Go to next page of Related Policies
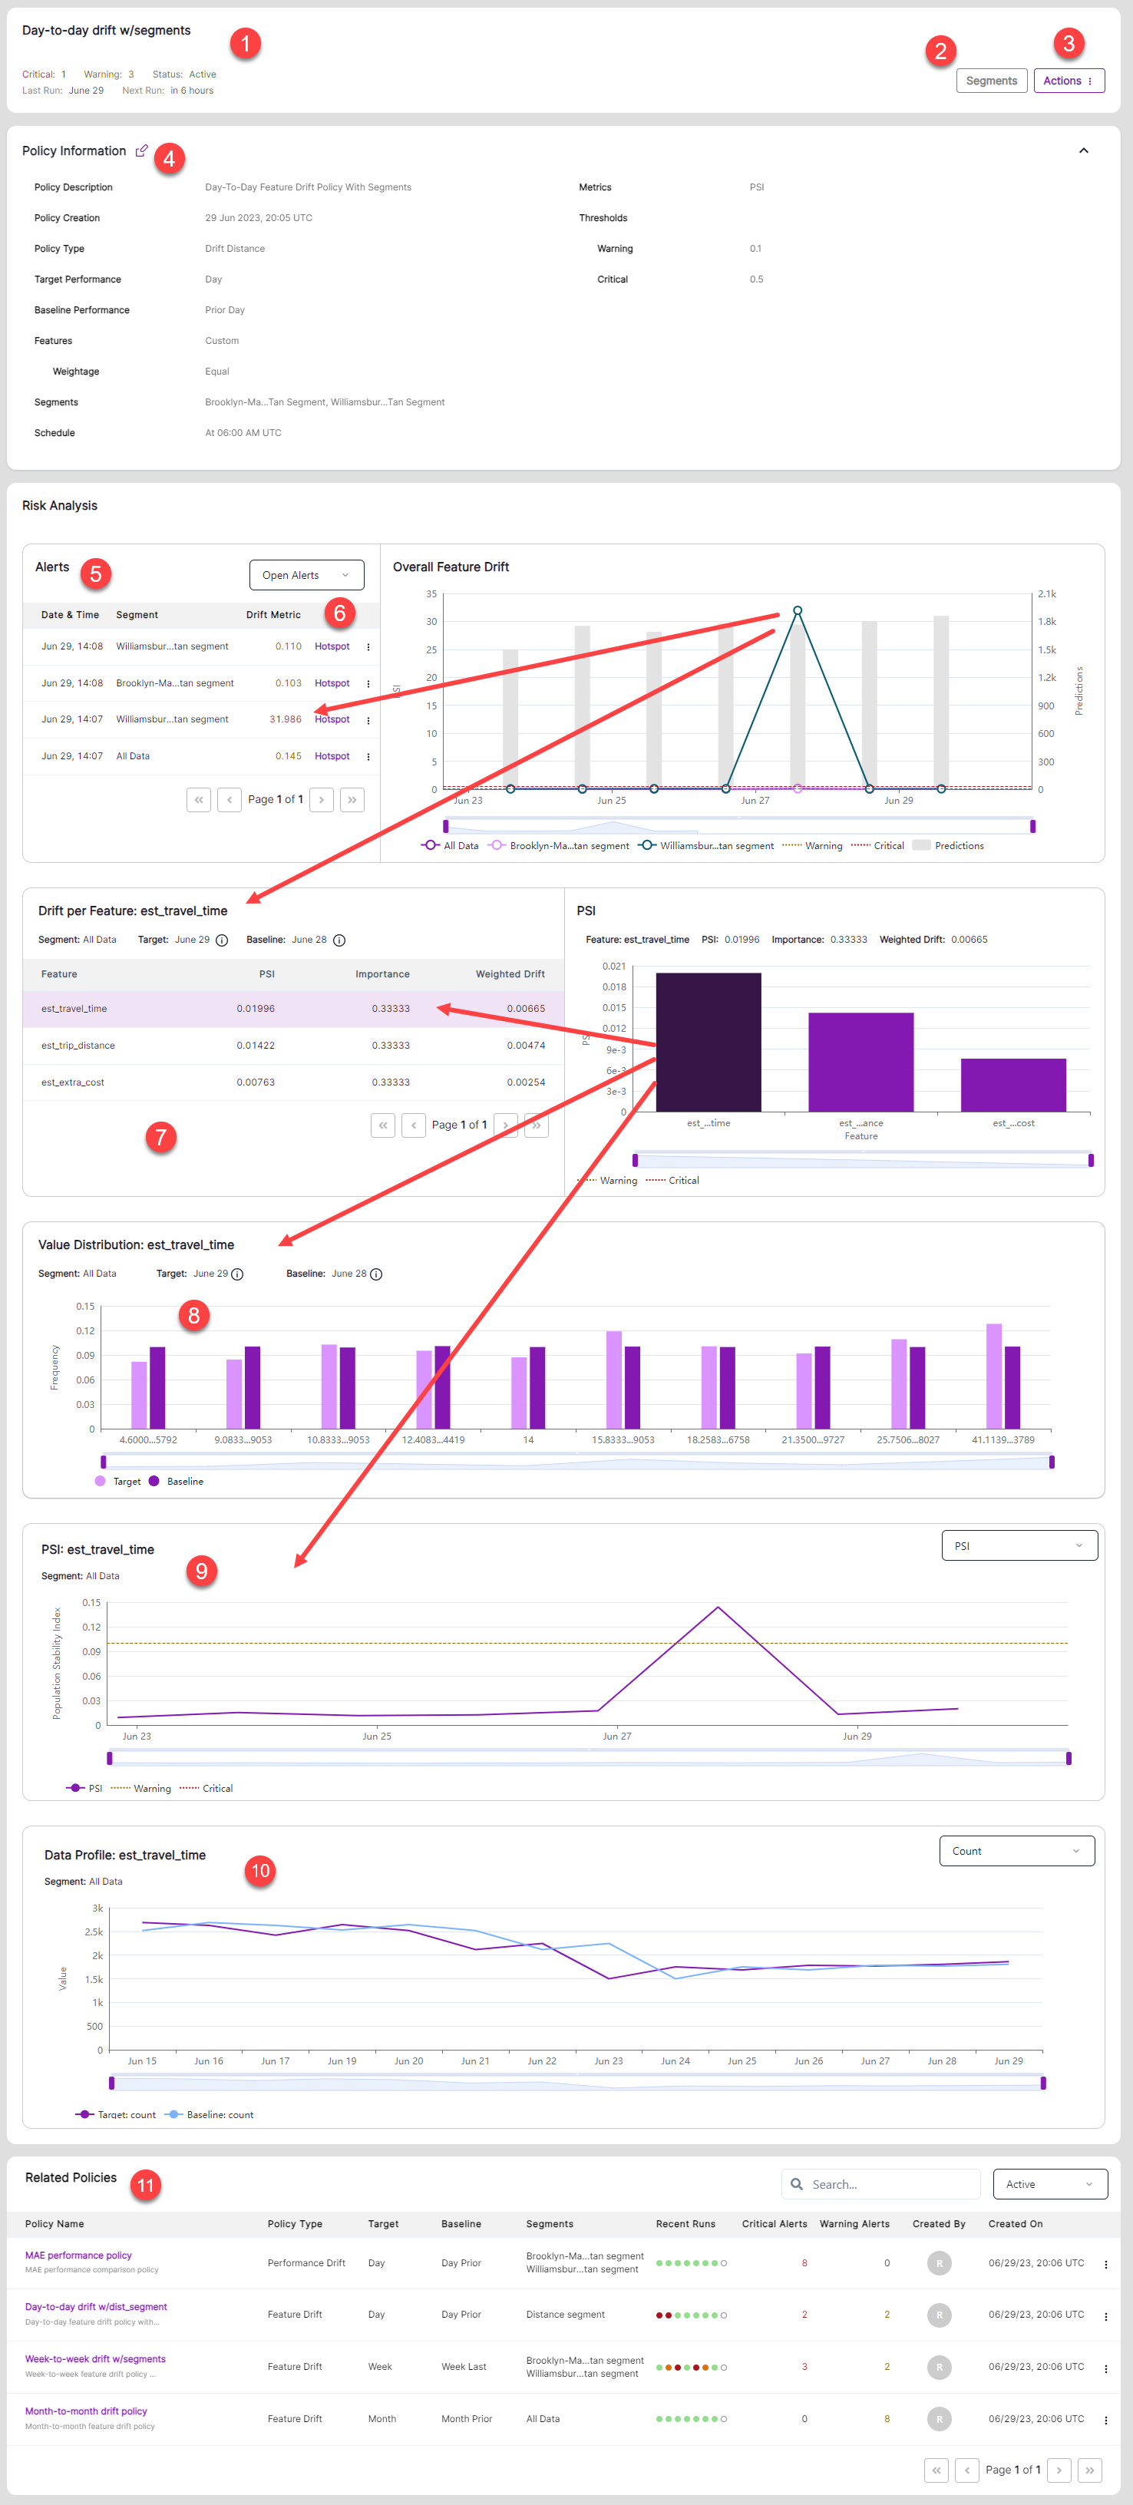Screen dimensions: 1133x2505 tap(1059, 2470)
